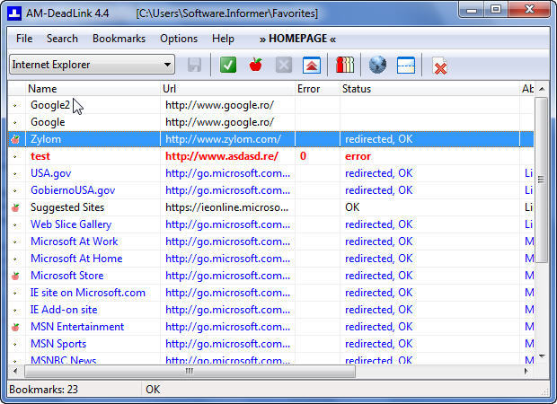This screenshot has height=404, width=557.
Task: Select the Google2 bookmark row
Action: (270, 105)
